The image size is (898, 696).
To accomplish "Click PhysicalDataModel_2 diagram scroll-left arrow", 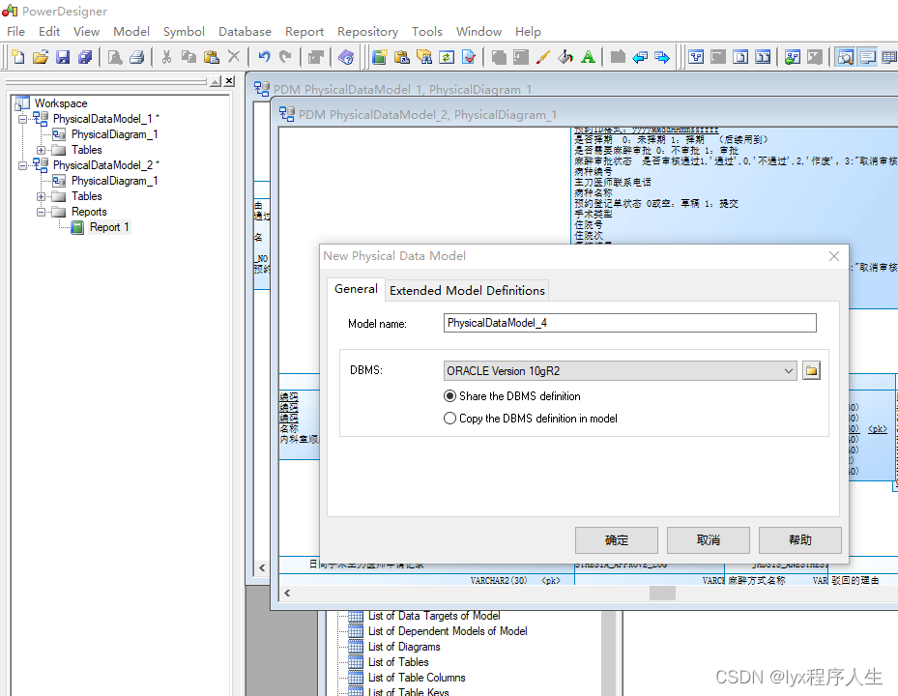I will coord(287,593).
